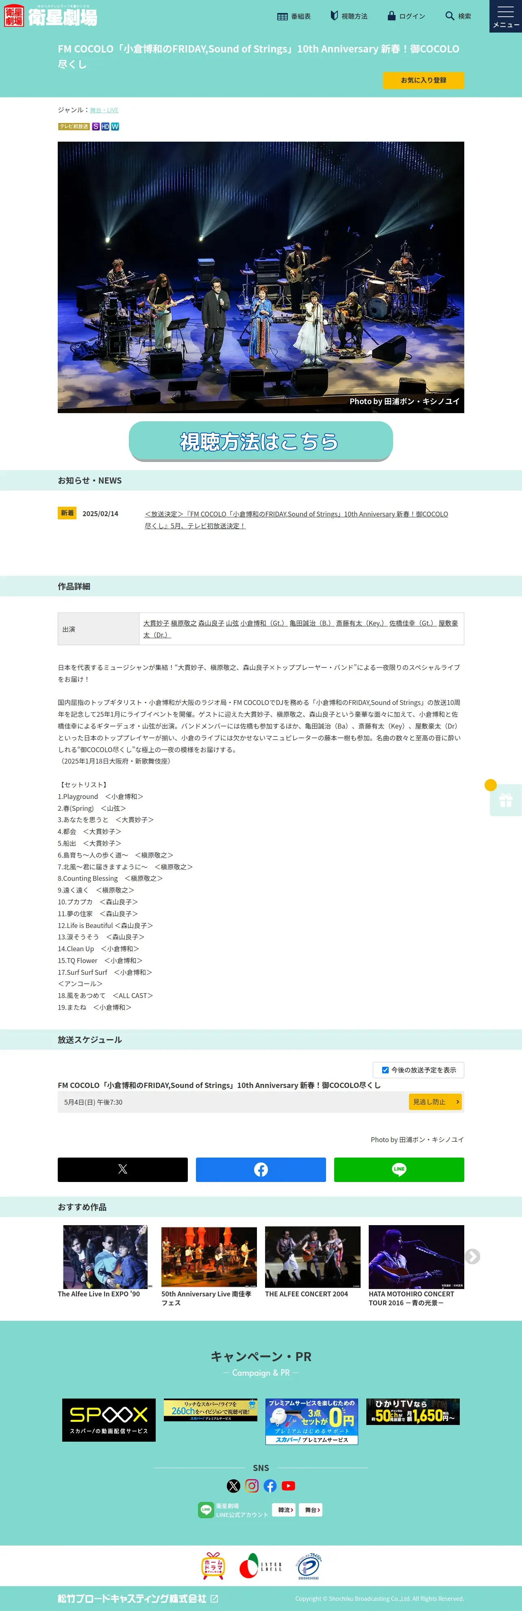Screen dimensions: 522x1611
Task: Open THE ALFEE CONCERT 2004 thumbnail
Action: [313, 1257]
